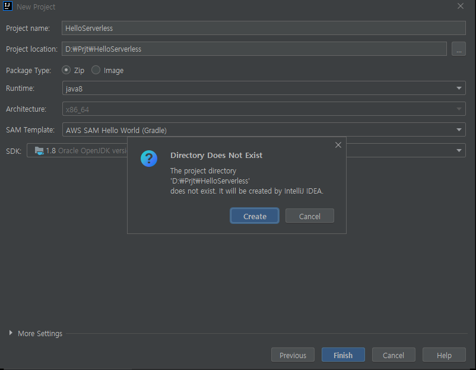
Task: Select the Zip package type radio button
Action: coord(66,70)
